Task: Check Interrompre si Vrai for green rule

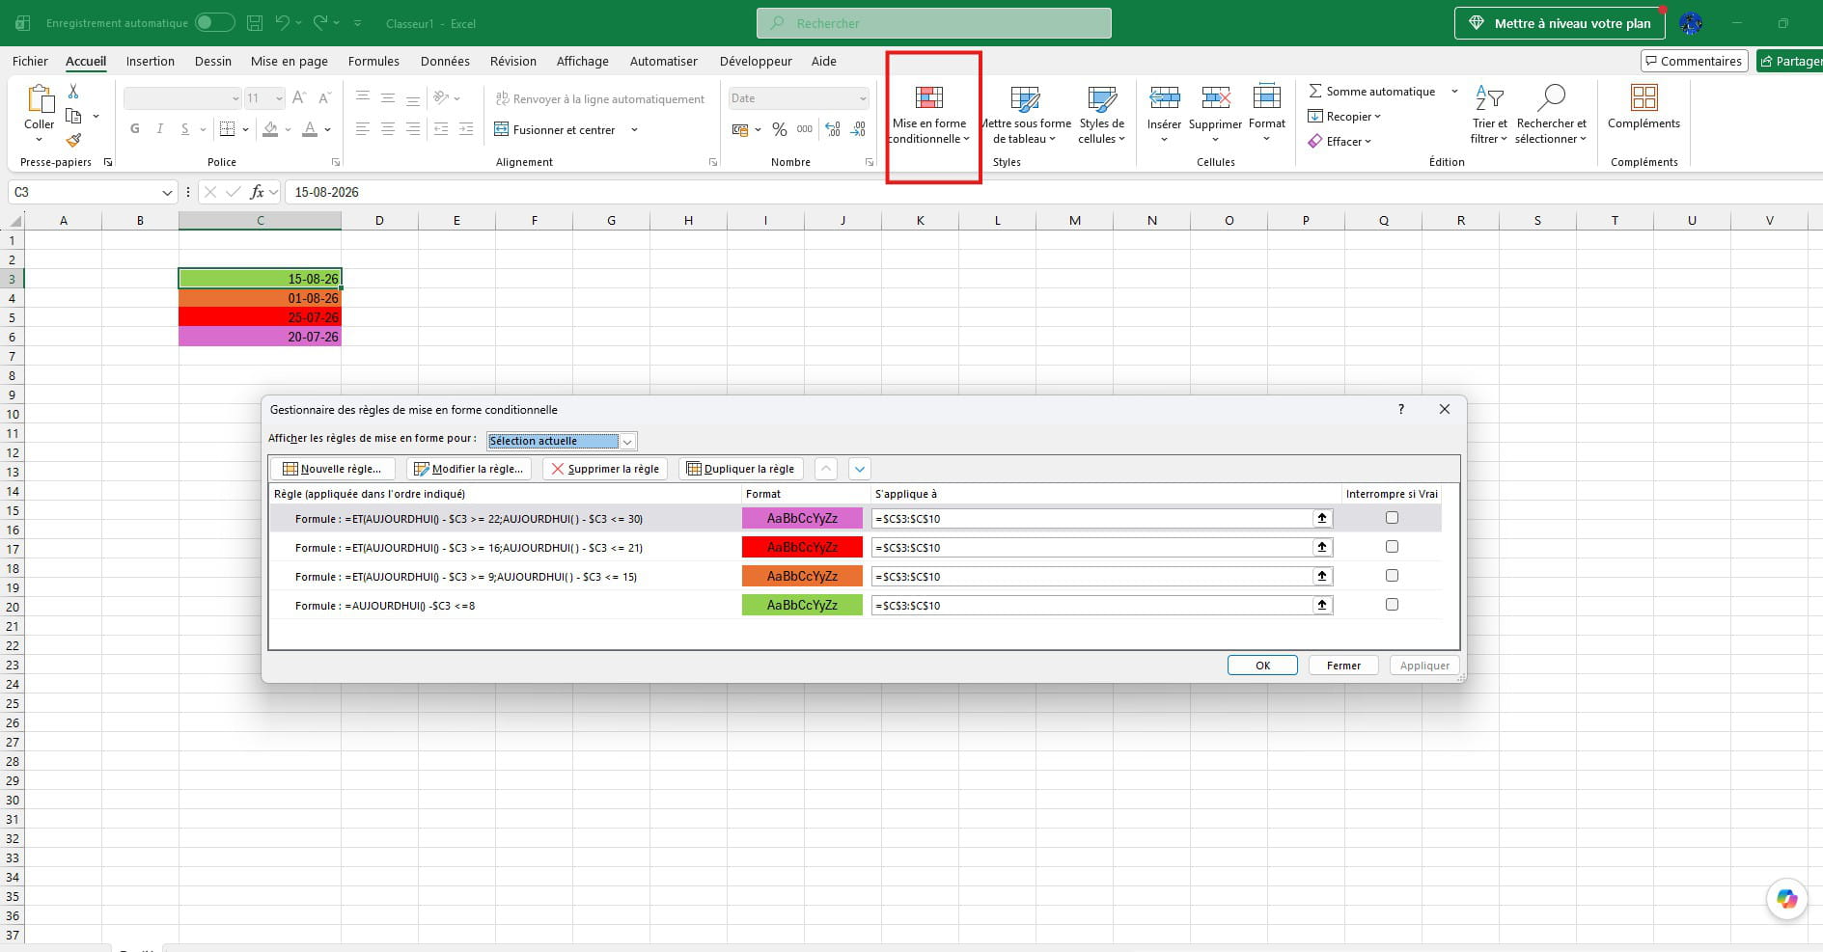Action: coord(1392,605)
